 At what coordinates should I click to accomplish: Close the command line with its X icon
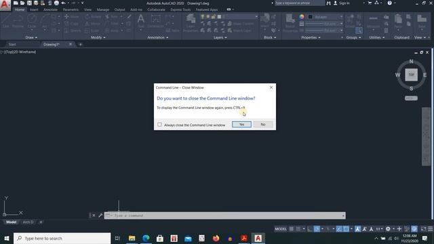(94, 216)
